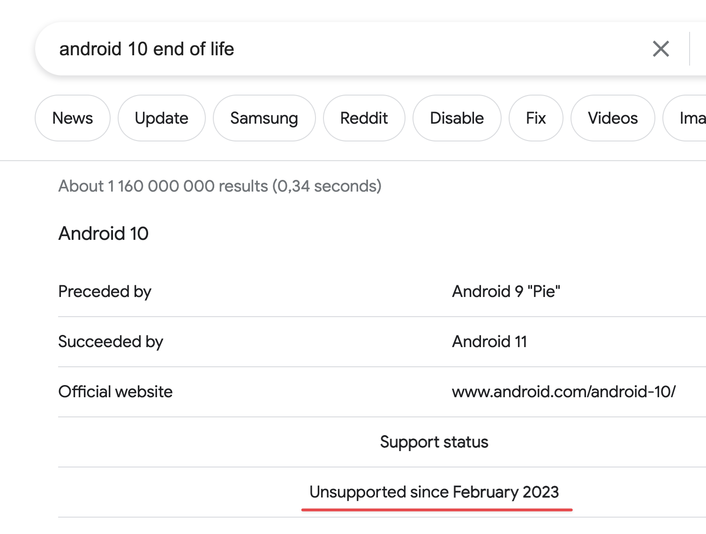Viewport: 706px width, 534px height.
Task: Open the Android 11 link
Action: (489, 341)
